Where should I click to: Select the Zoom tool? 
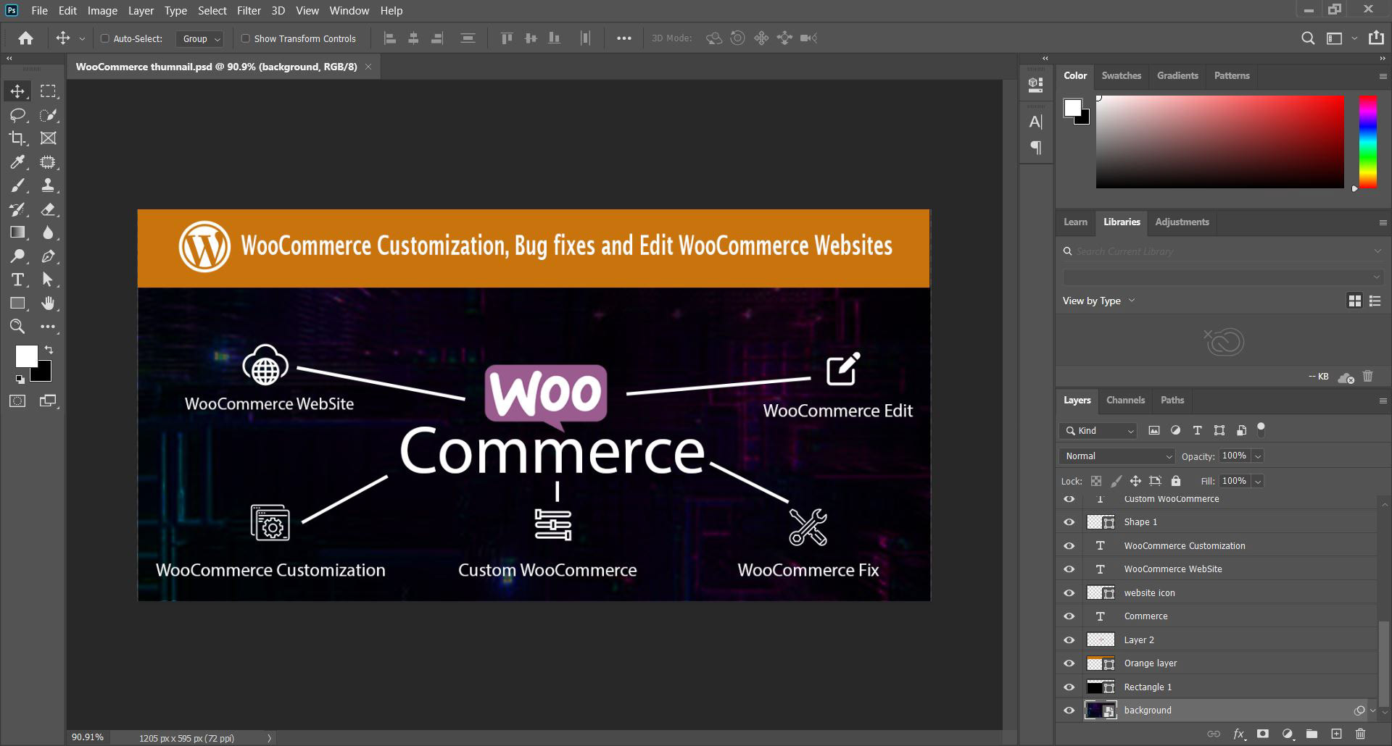pyautogui.click(x=17, y=327)
